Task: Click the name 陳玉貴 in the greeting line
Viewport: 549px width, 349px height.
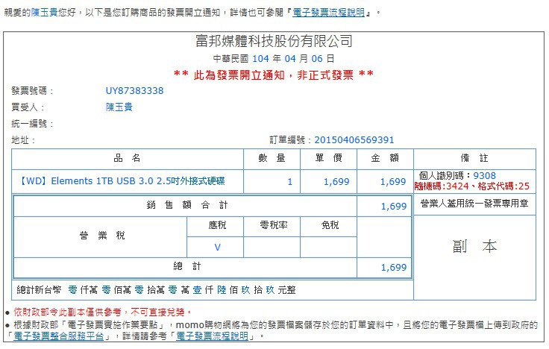Action: (x=45, y=13)
